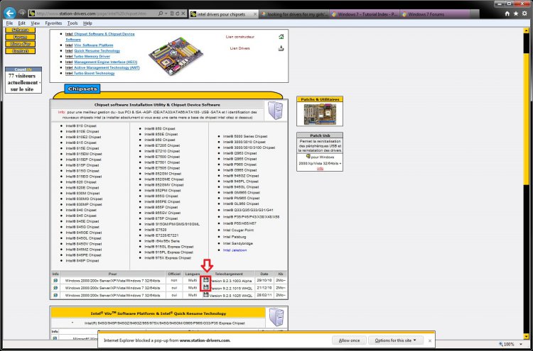
Task: Click 'Version 9.2.0.1025 WHQL' download text
Action: 231,296
